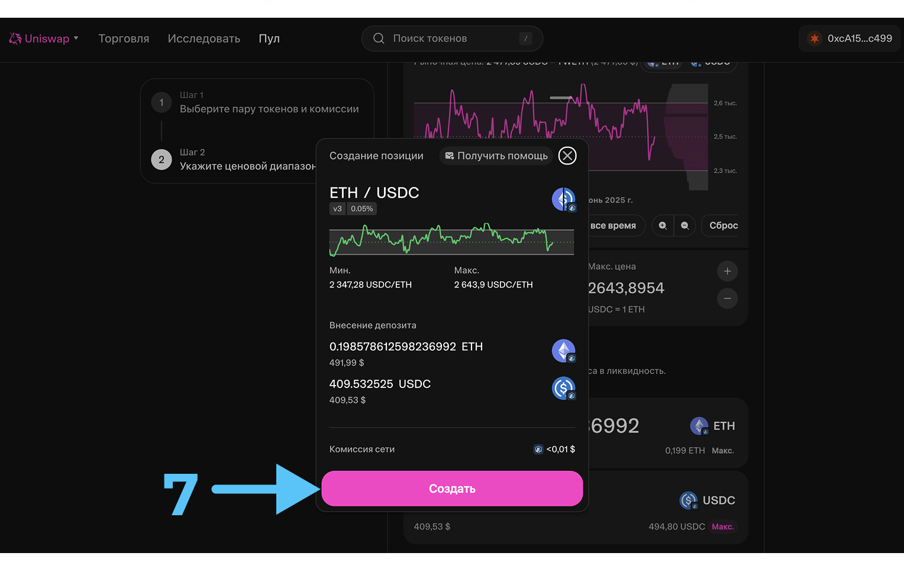Viewport: 904px width, 572px height.
Task: Click the pink Макс. USDC balance button
Action: [x=722, y=526]
